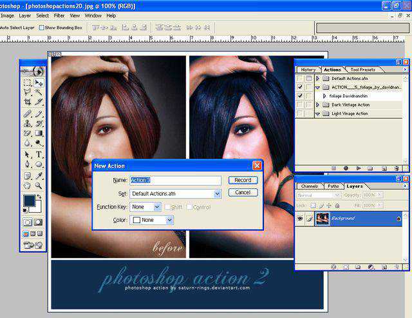Click the Cancel button in New Action dialog
This screenshot has height=318, width=412.
pos(243,192)
